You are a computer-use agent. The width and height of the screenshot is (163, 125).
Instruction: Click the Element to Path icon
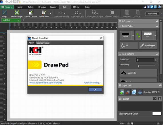point(112,13)
